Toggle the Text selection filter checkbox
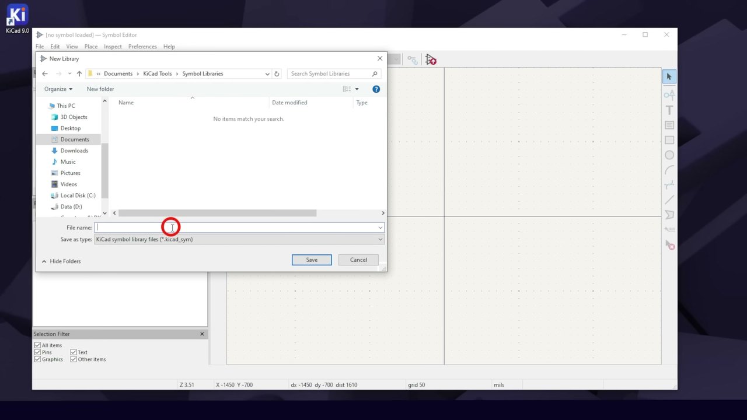 pyautogui.click(x=74, y=352)
